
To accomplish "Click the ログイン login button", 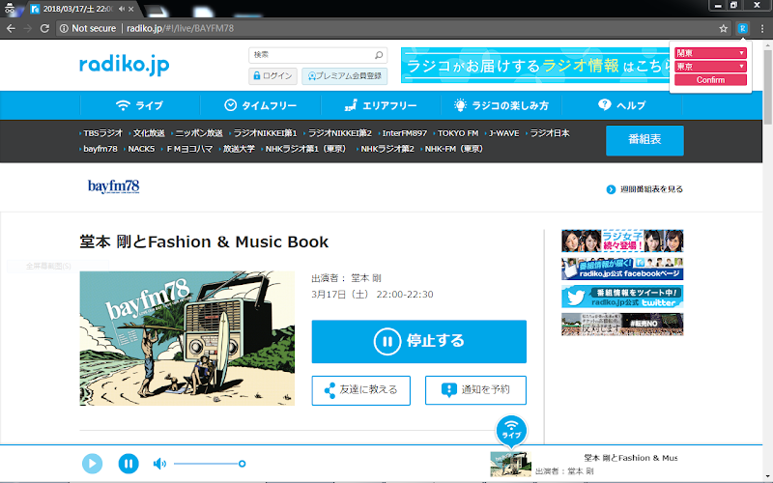I will [x=272, y=76].
